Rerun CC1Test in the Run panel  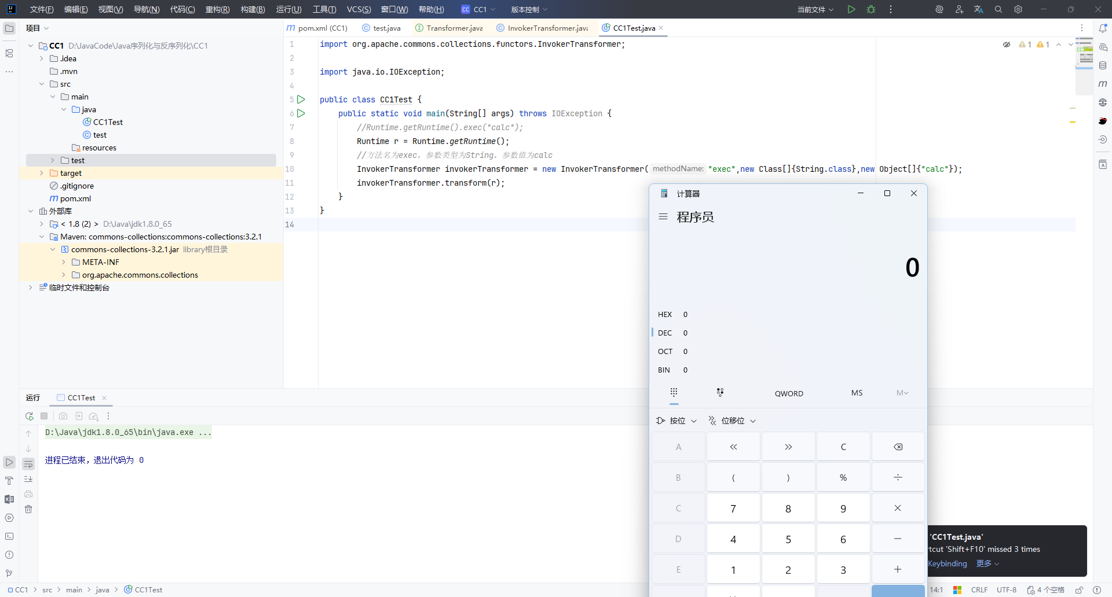coord(30,416)
